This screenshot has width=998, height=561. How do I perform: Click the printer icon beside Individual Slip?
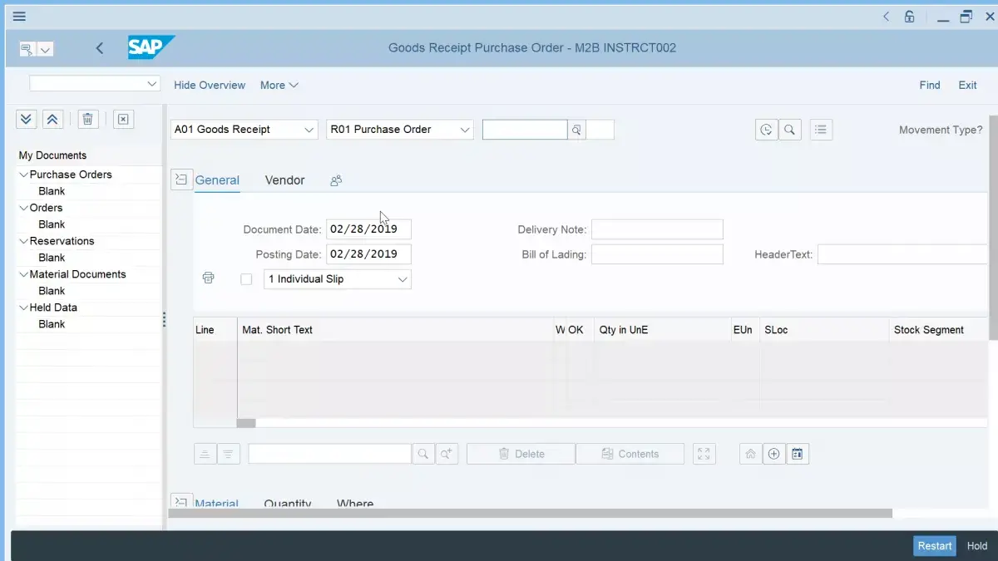[x=208, y=278]
